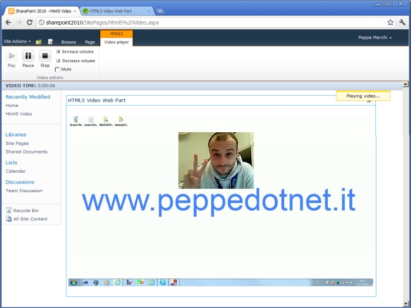Click Skype icon in video taskbar

(163, 282)
